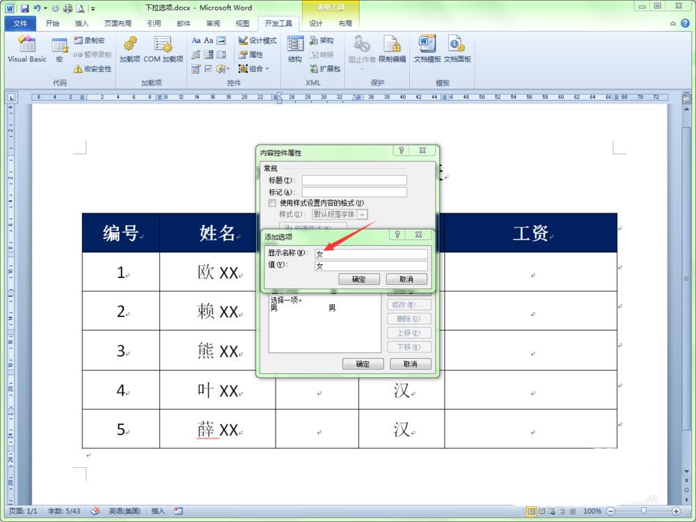Switch to the 引用 references tab

coord(154,24)
